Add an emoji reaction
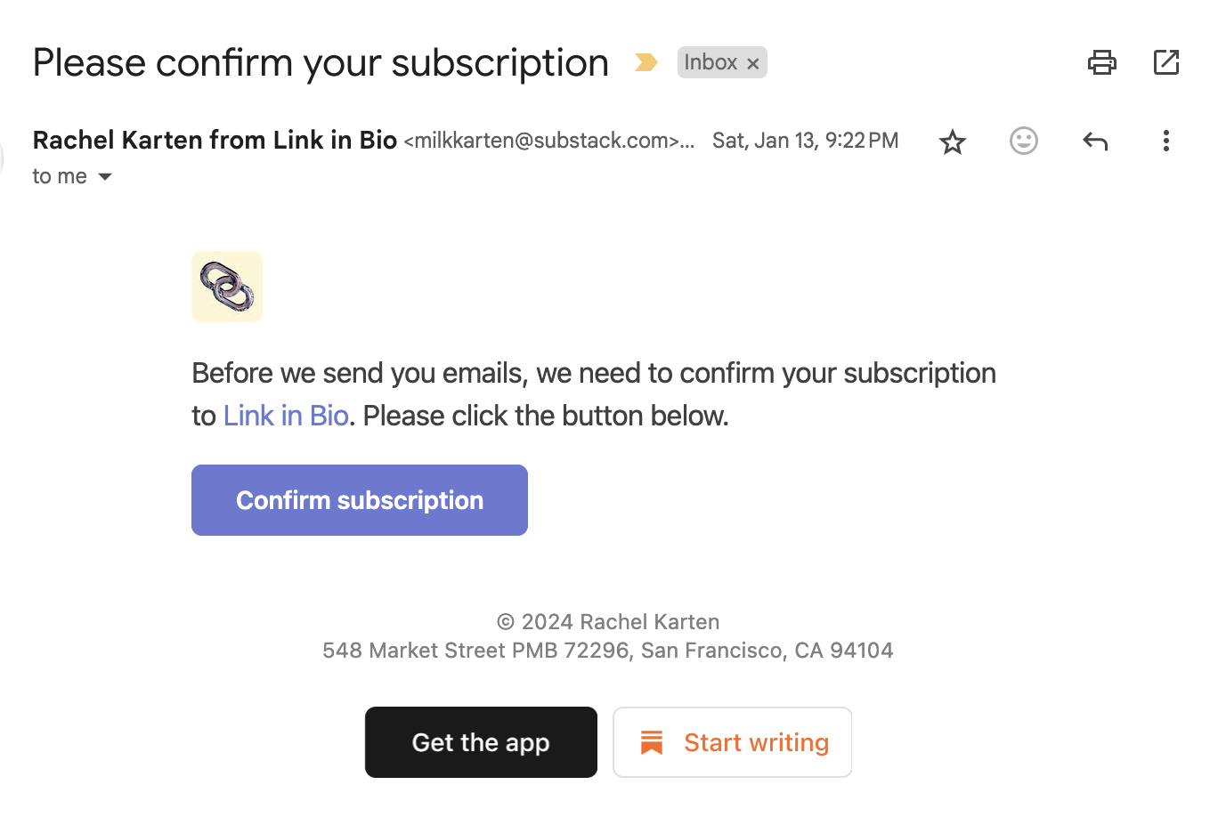This screenshot has height=817, width=1218. 1024,141
